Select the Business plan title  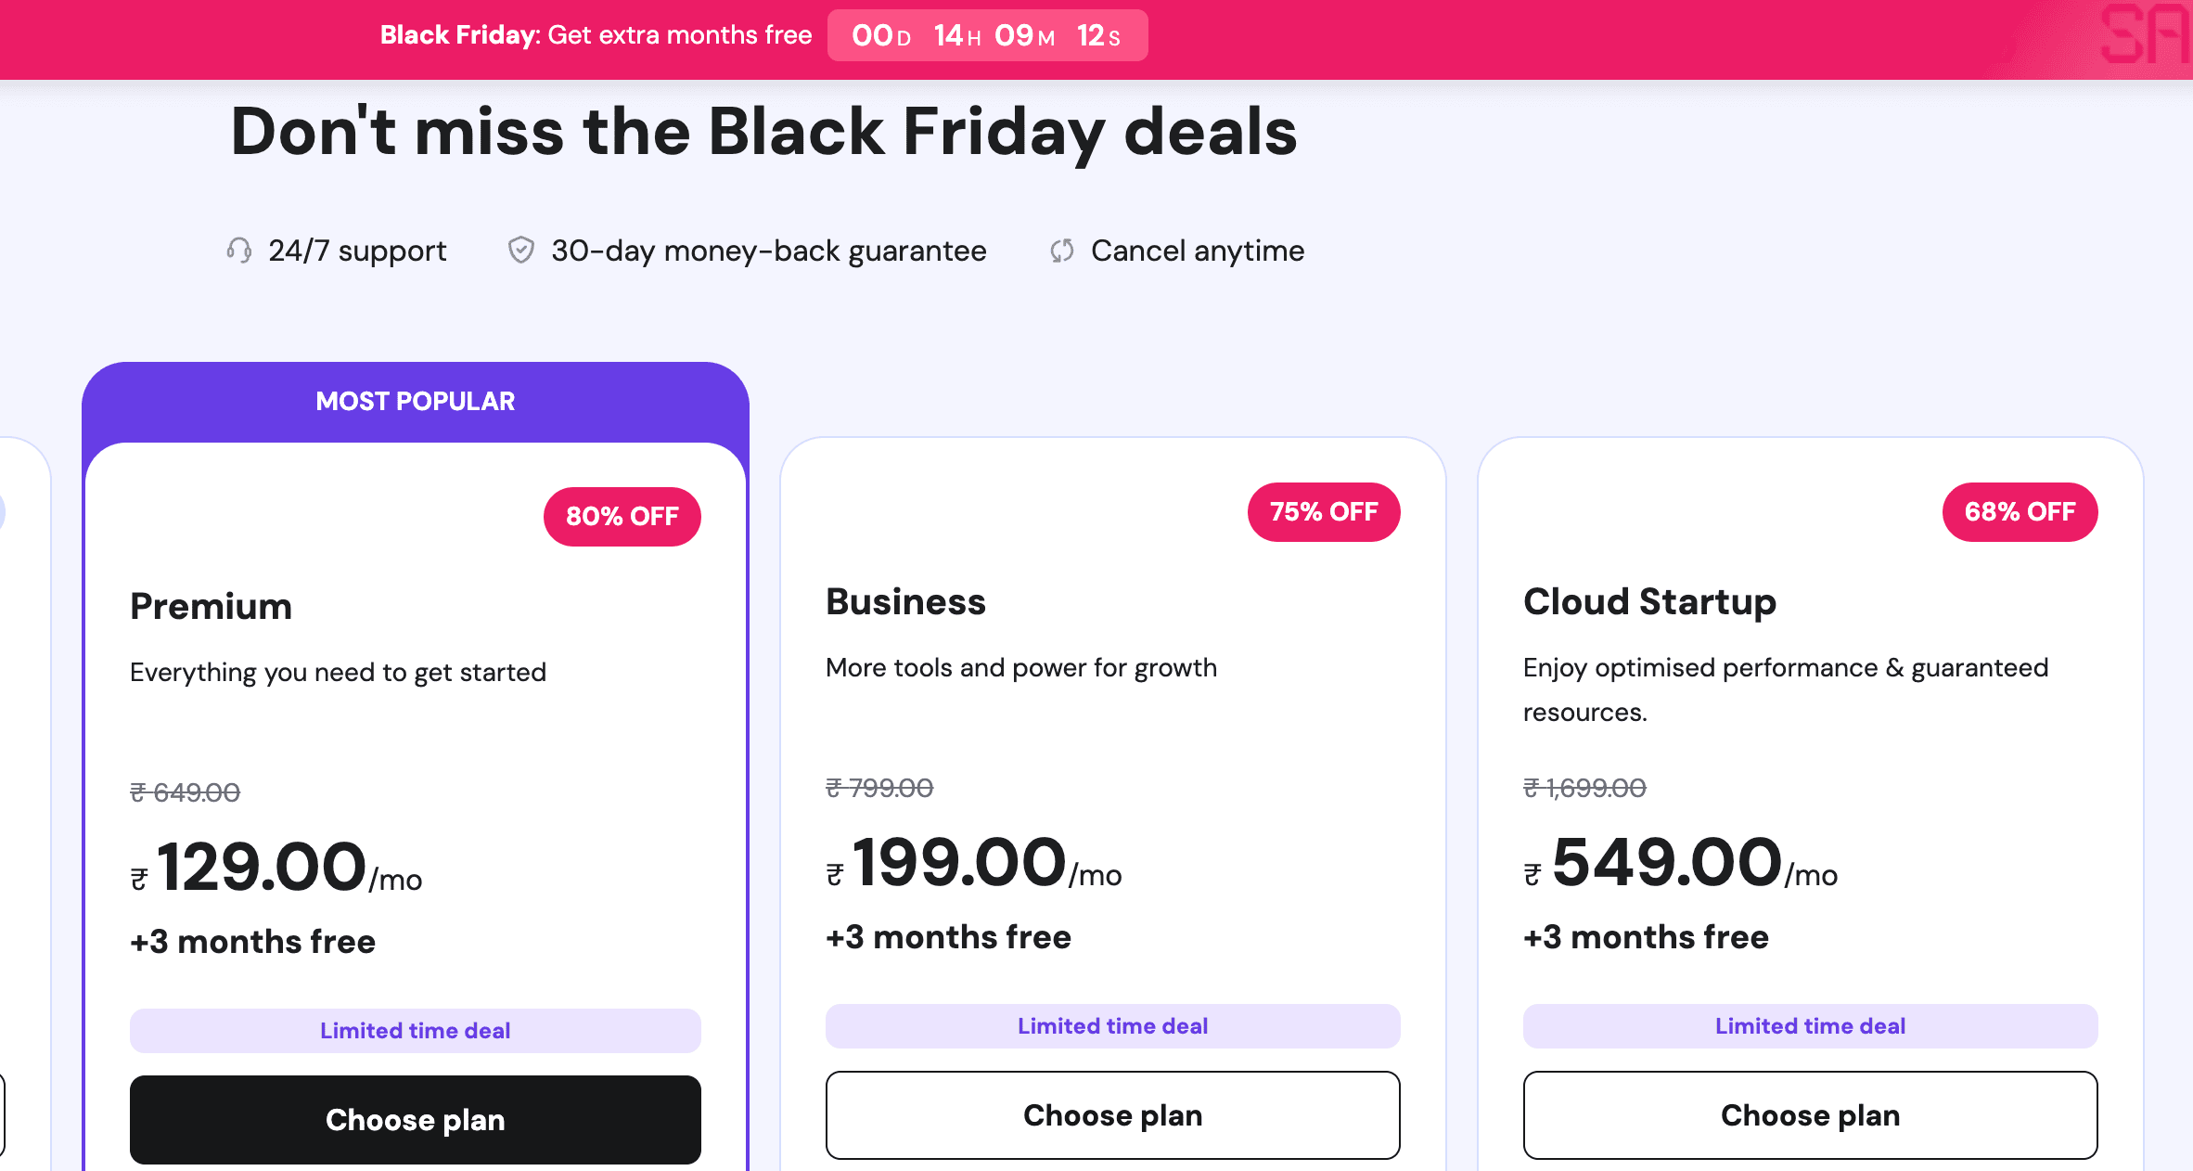(904, 601)
